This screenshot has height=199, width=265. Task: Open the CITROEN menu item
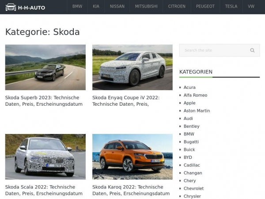[x=177, y=7]
